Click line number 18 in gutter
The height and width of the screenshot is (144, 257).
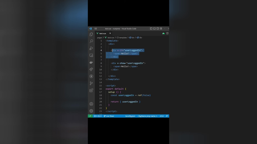point(100,95)
